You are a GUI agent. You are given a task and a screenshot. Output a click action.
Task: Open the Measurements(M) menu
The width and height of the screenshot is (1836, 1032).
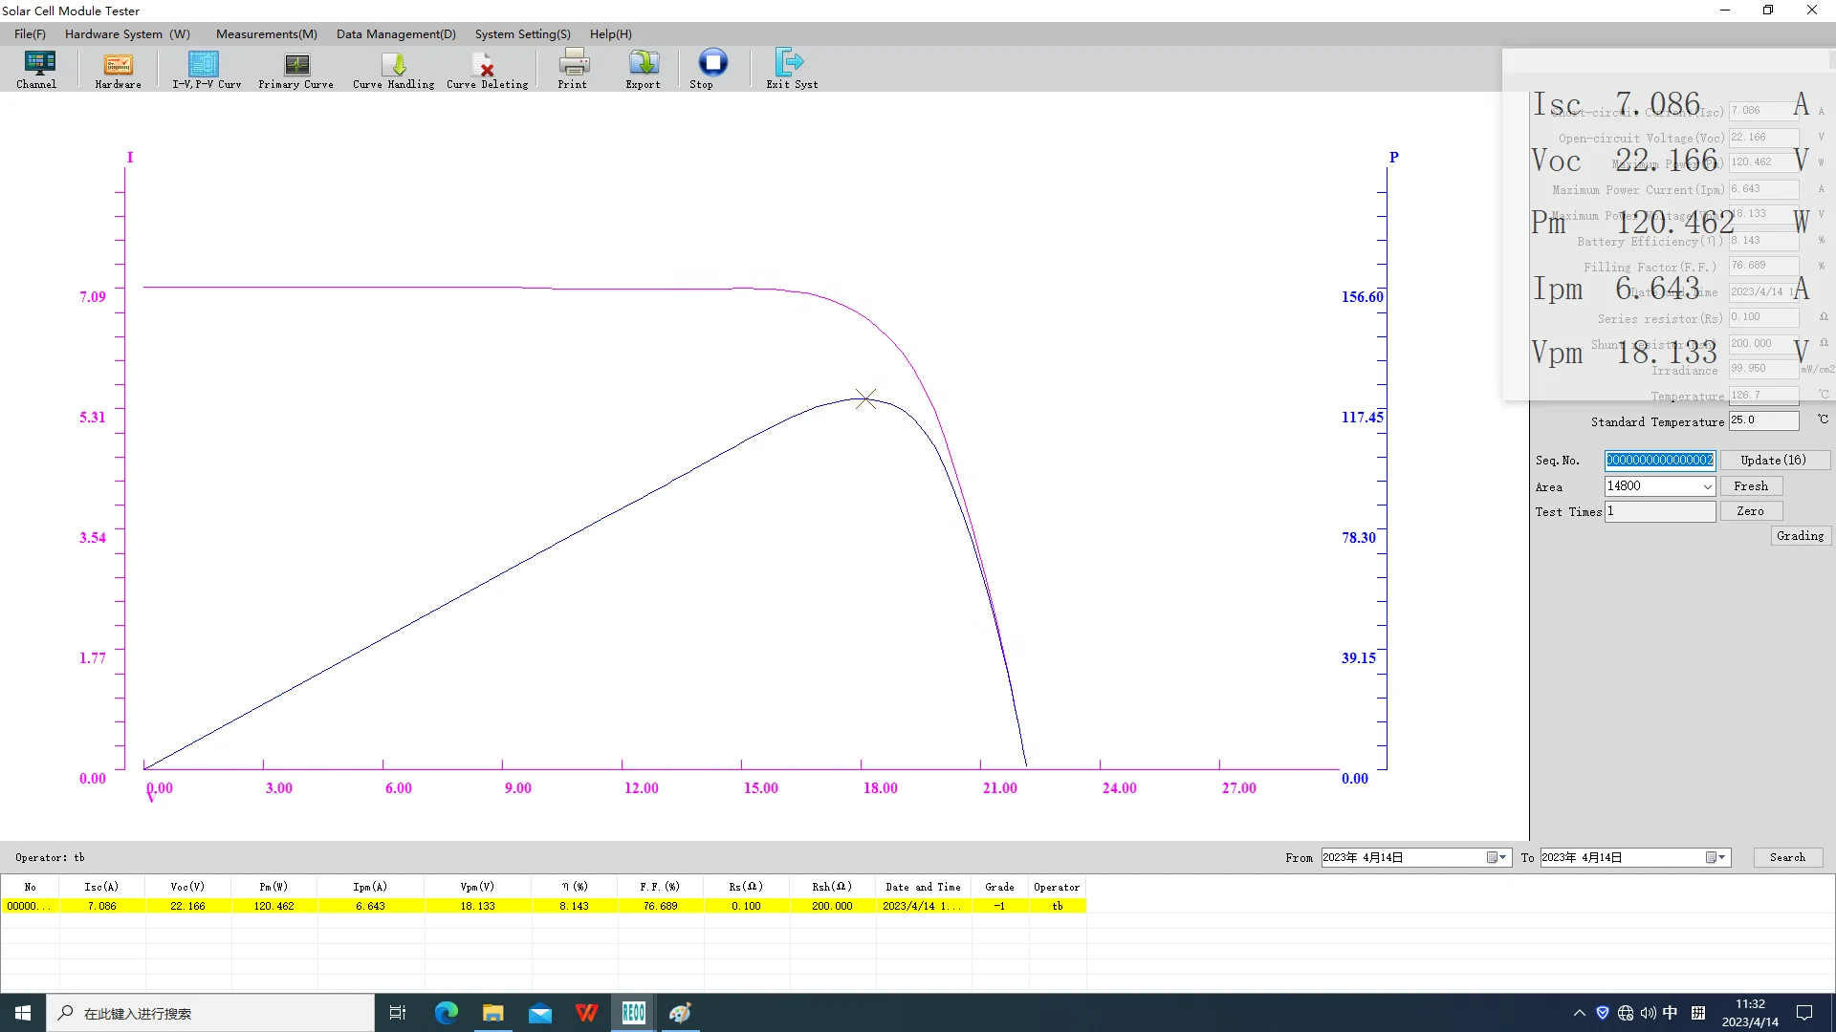pos(266,34)
